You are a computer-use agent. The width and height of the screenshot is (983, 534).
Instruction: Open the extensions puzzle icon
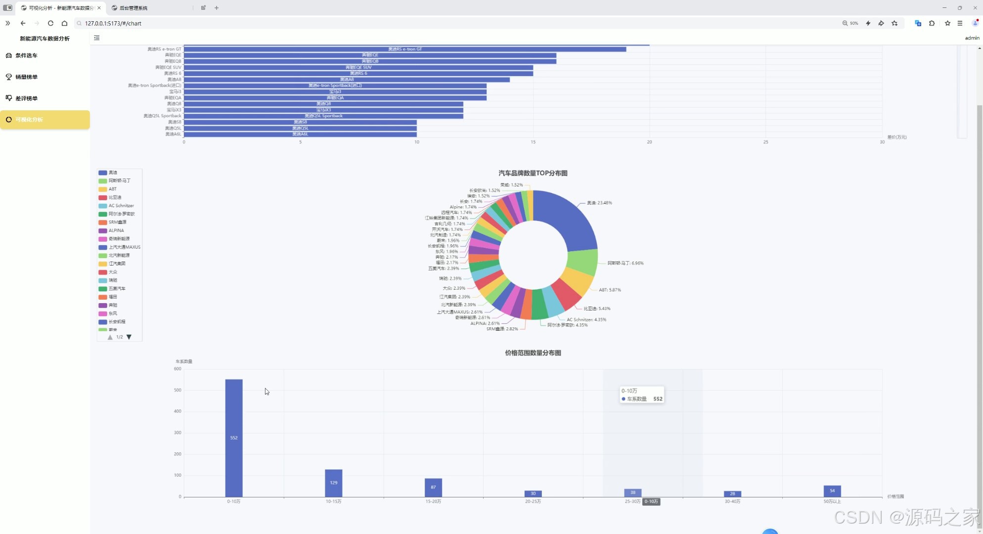click(x=932, y=23)
